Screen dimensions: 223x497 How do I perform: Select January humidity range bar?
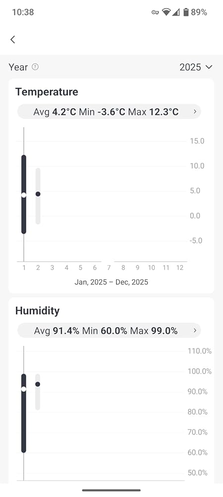tap(24, 414)
